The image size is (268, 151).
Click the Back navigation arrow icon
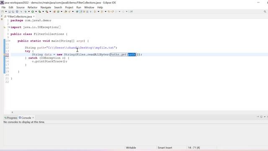tap(116, 12)
